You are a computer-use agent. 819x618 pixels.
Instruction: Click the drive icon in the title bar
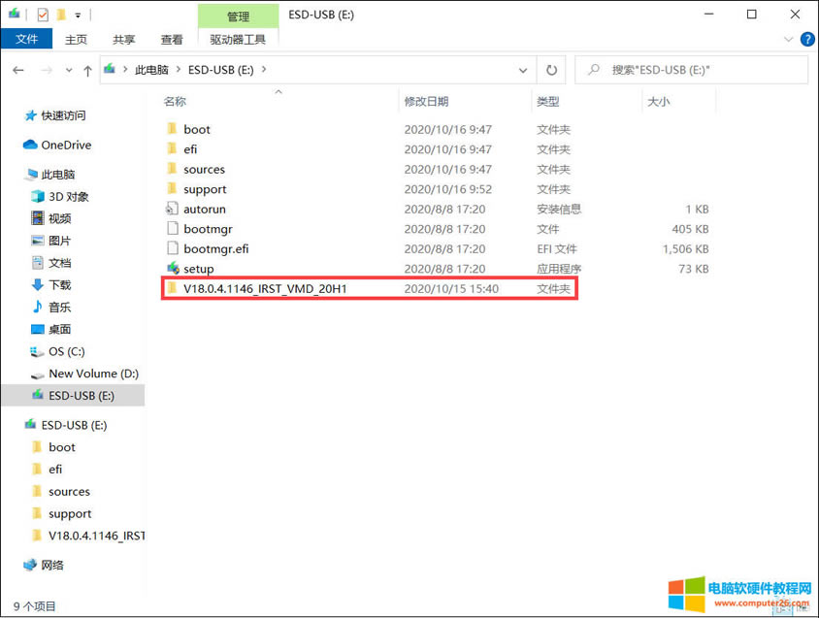click(15, 15)
